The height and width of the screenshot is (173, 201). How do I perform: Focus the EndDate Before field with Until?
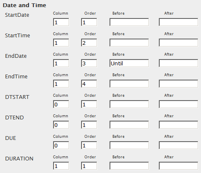(129, 63)
